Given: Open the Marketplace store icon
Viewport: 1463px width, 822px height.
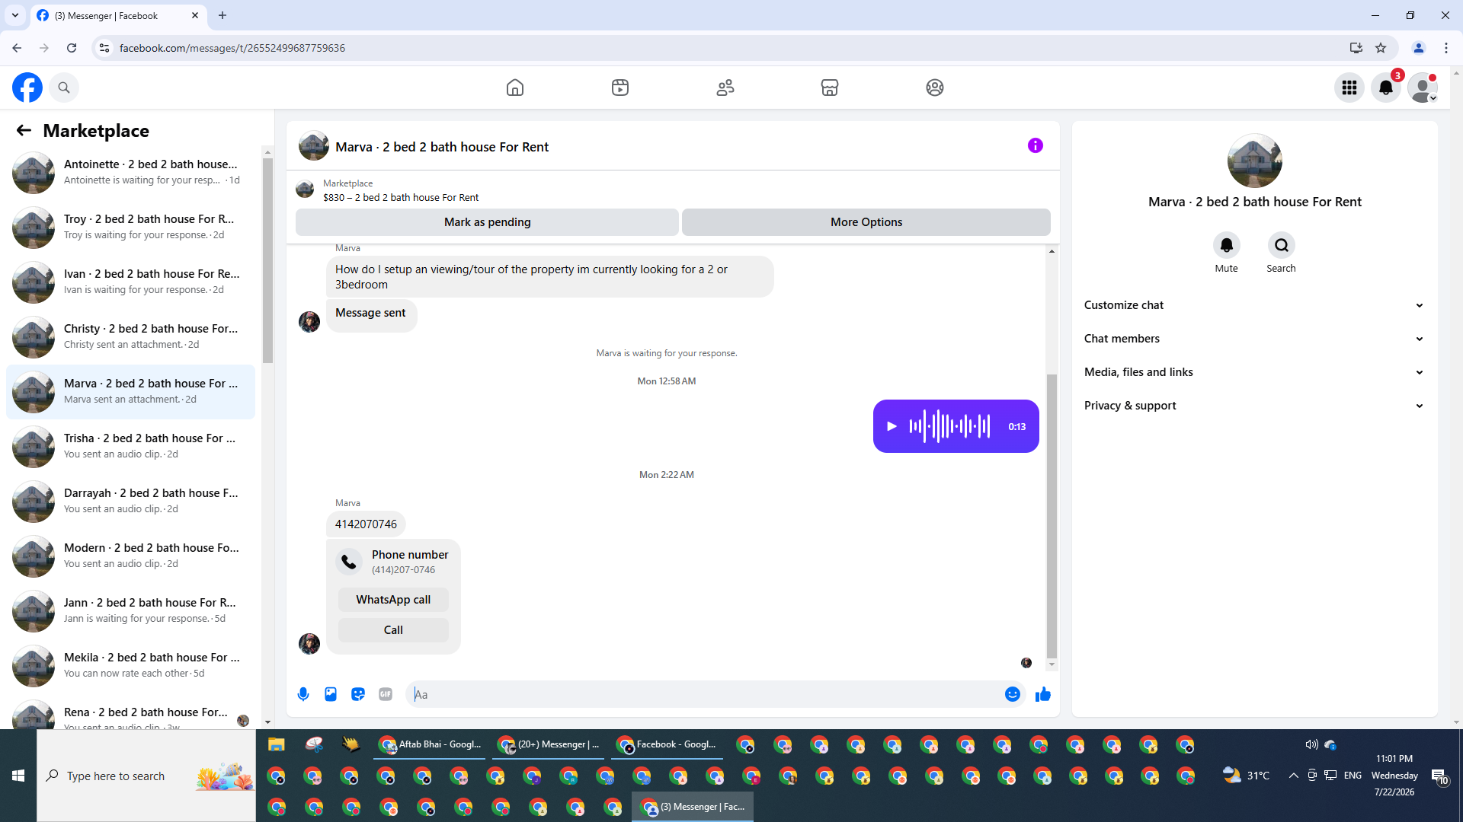Looking at the screenshot, I should [830, 88].
